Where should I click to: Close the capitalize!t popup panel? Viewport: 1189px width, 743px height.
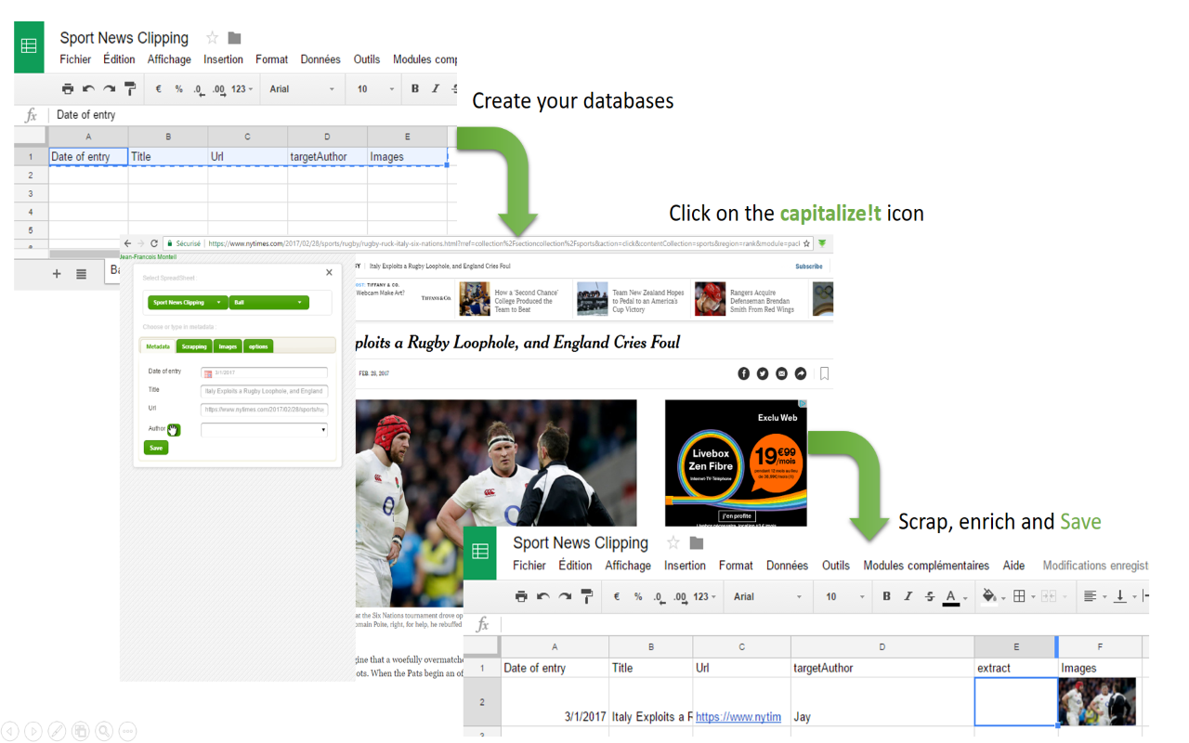pos(329,273)
